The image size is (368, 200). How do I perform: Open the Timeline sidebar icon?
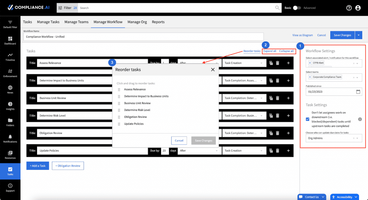(x=10, y=55)
